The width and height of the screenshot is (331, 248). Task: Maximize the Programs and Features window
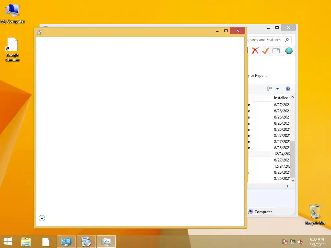(277, 28)
